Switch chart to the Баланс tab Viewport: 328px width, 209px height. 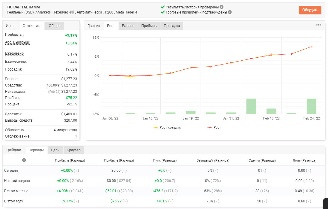[x=128, y=26]
